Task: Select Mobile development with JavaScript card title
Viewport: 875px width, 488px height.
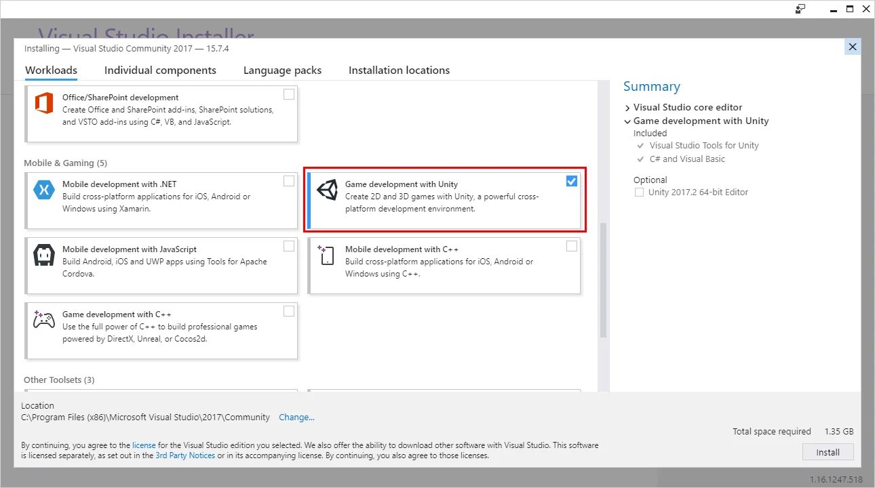Action: [x=130, y=249]
